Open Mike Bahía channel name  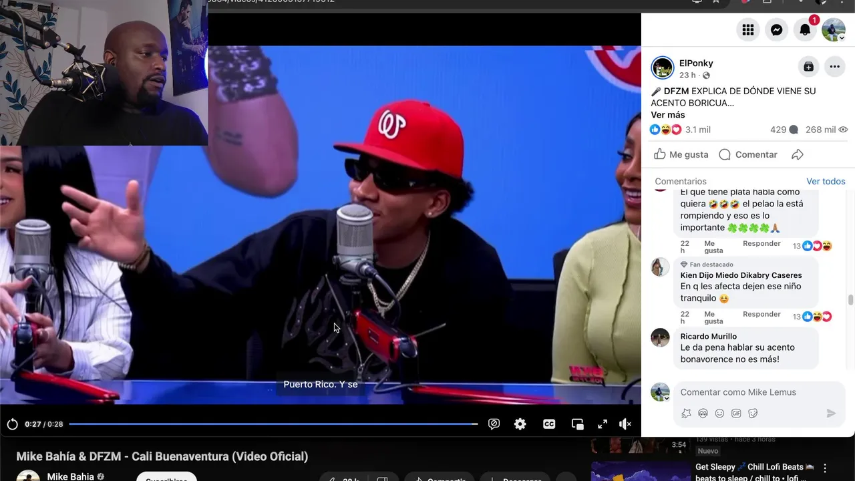(x=71, y=476)
